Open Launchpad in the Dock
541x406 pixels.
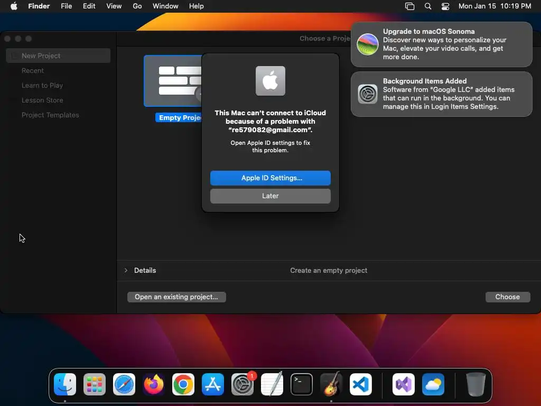[x=95, y=384]
